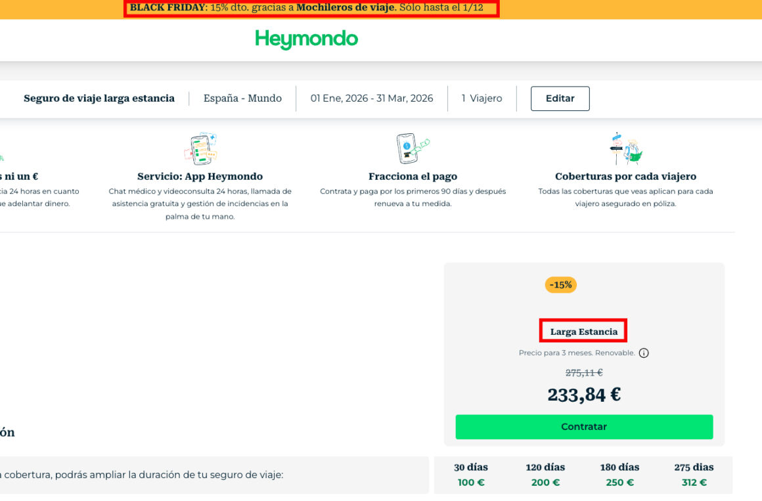The image size is (762, 501).
Task: Click the 1 Viajero traveler count
Action: (482, 98)
